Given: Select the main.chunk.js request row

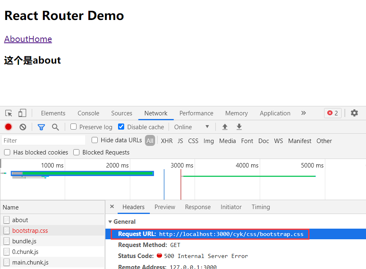Looking at the screenshot, I should click(x=53, y=262).
